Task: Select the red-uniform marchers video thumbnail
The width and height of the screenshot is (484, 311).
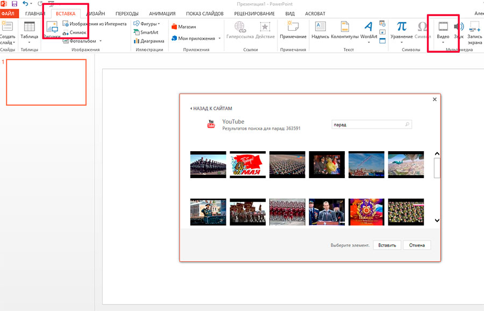Action: coord(287,212)
